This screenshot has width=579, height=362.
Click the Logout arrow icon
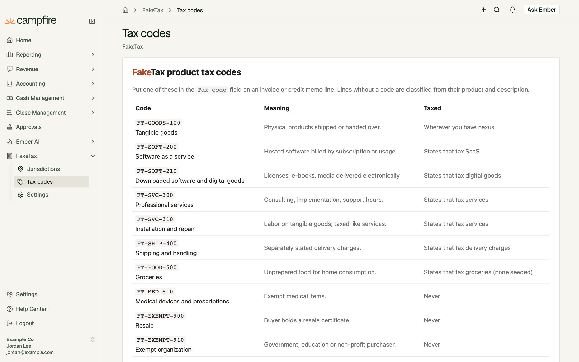[x=10, y=323]
